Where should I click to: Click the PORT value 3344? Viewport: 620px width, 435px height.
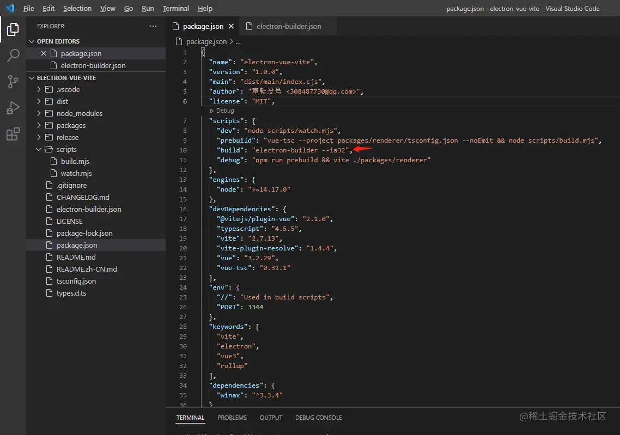point(256,307)
